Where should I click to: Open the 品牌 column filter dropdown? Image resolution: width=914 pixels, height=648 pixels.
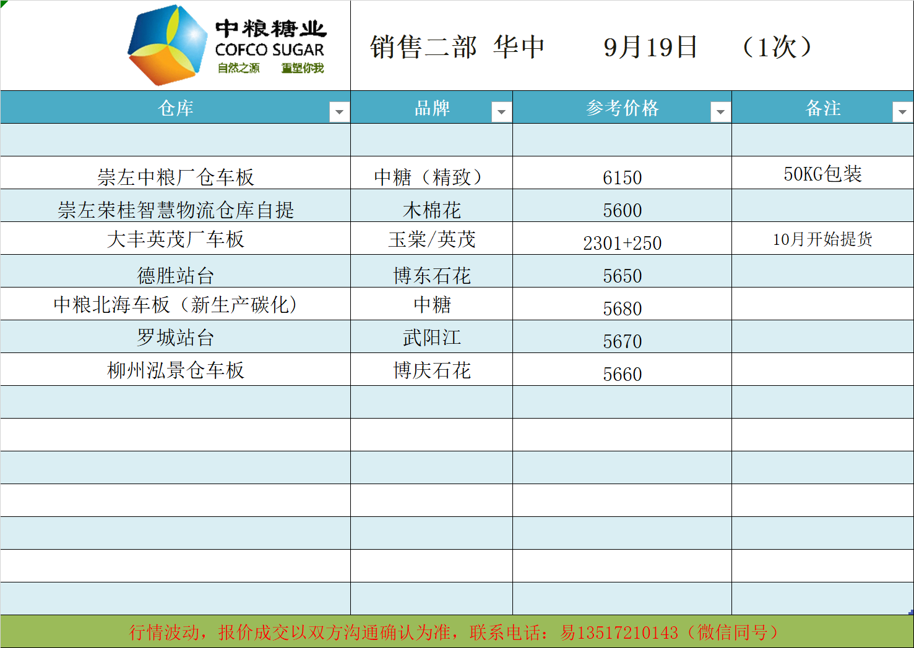(x=501, y=112)
